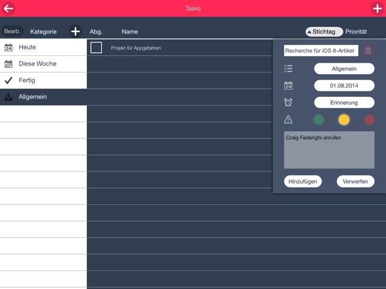Click the task title text field
This screenshot has width=386, height=289.
pyautogui.click(x=321, y=51)
